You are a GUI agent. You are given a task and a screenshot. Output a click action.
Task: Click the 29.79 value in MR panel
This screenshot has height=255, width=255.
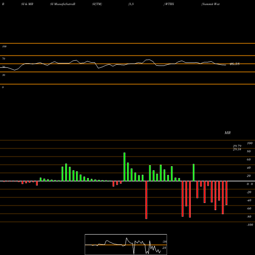[x=237, y=146]
